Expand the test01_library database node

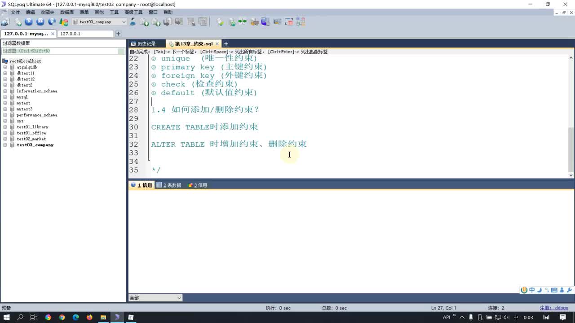(x=5, y=127)
